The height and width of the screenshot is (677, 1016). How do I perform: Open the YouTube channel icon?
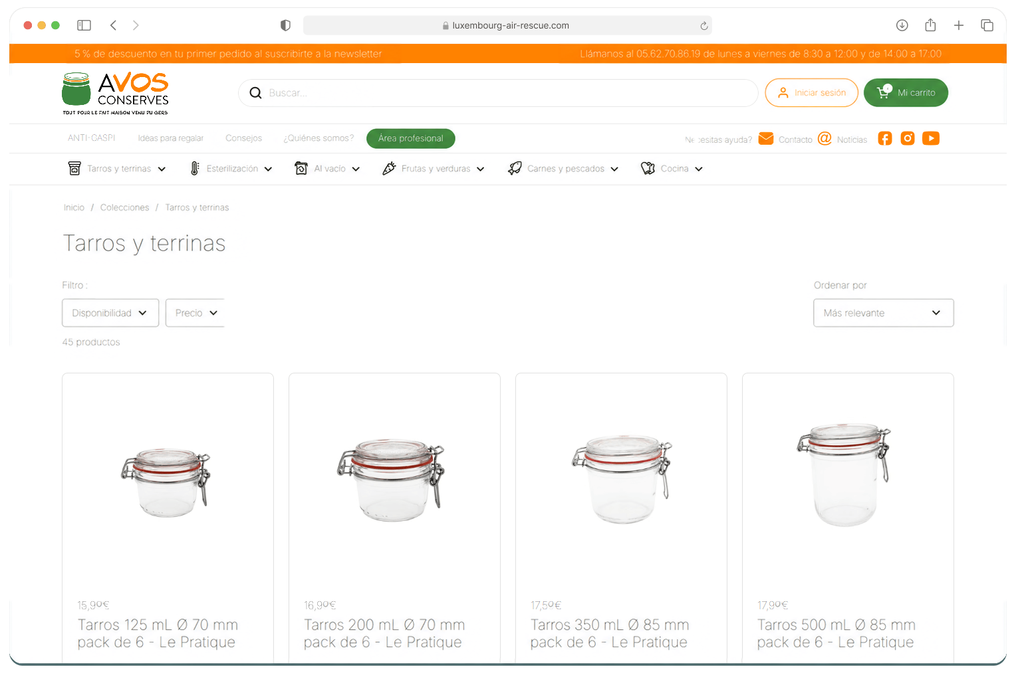tap(931, 138)
